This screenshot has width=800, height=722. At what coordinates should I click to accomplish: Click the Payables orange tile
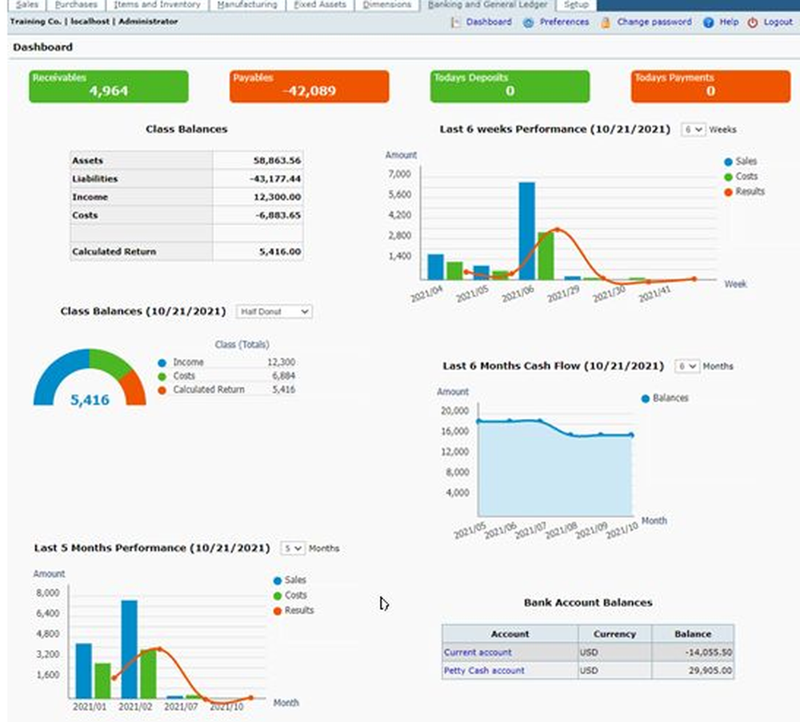(x=309, y=86)
